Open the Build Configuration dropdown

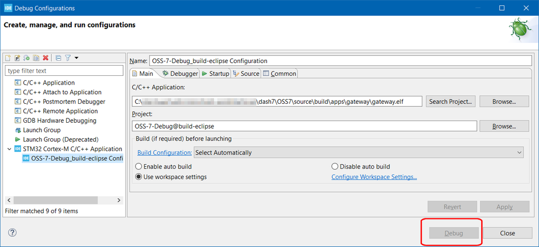pyautogui.click(x=359, y=153)
